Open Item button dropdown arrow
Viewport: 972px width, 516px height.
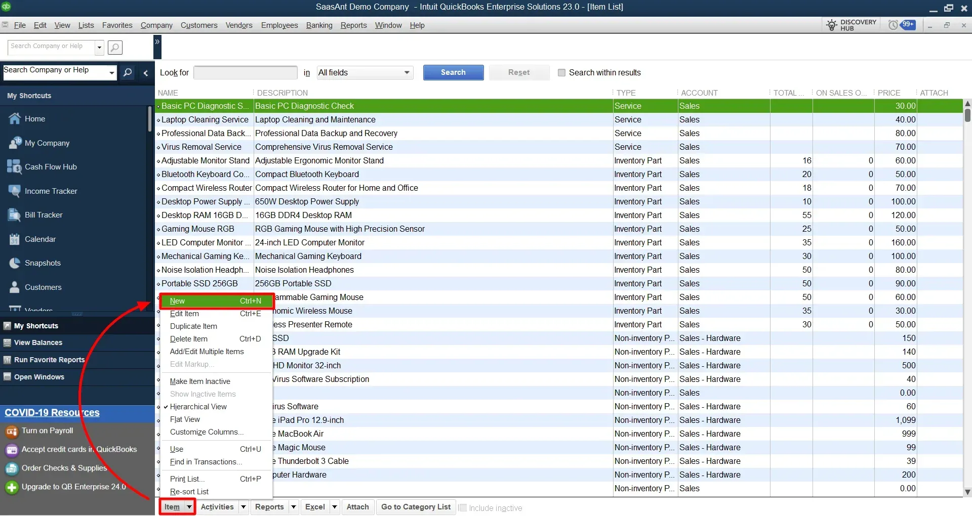[189, 507]
